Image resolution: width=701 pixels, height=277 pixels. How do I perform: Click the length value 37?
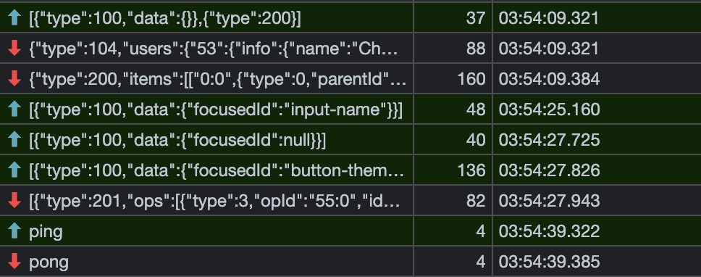pyautogui.click(x=476, y=18)
